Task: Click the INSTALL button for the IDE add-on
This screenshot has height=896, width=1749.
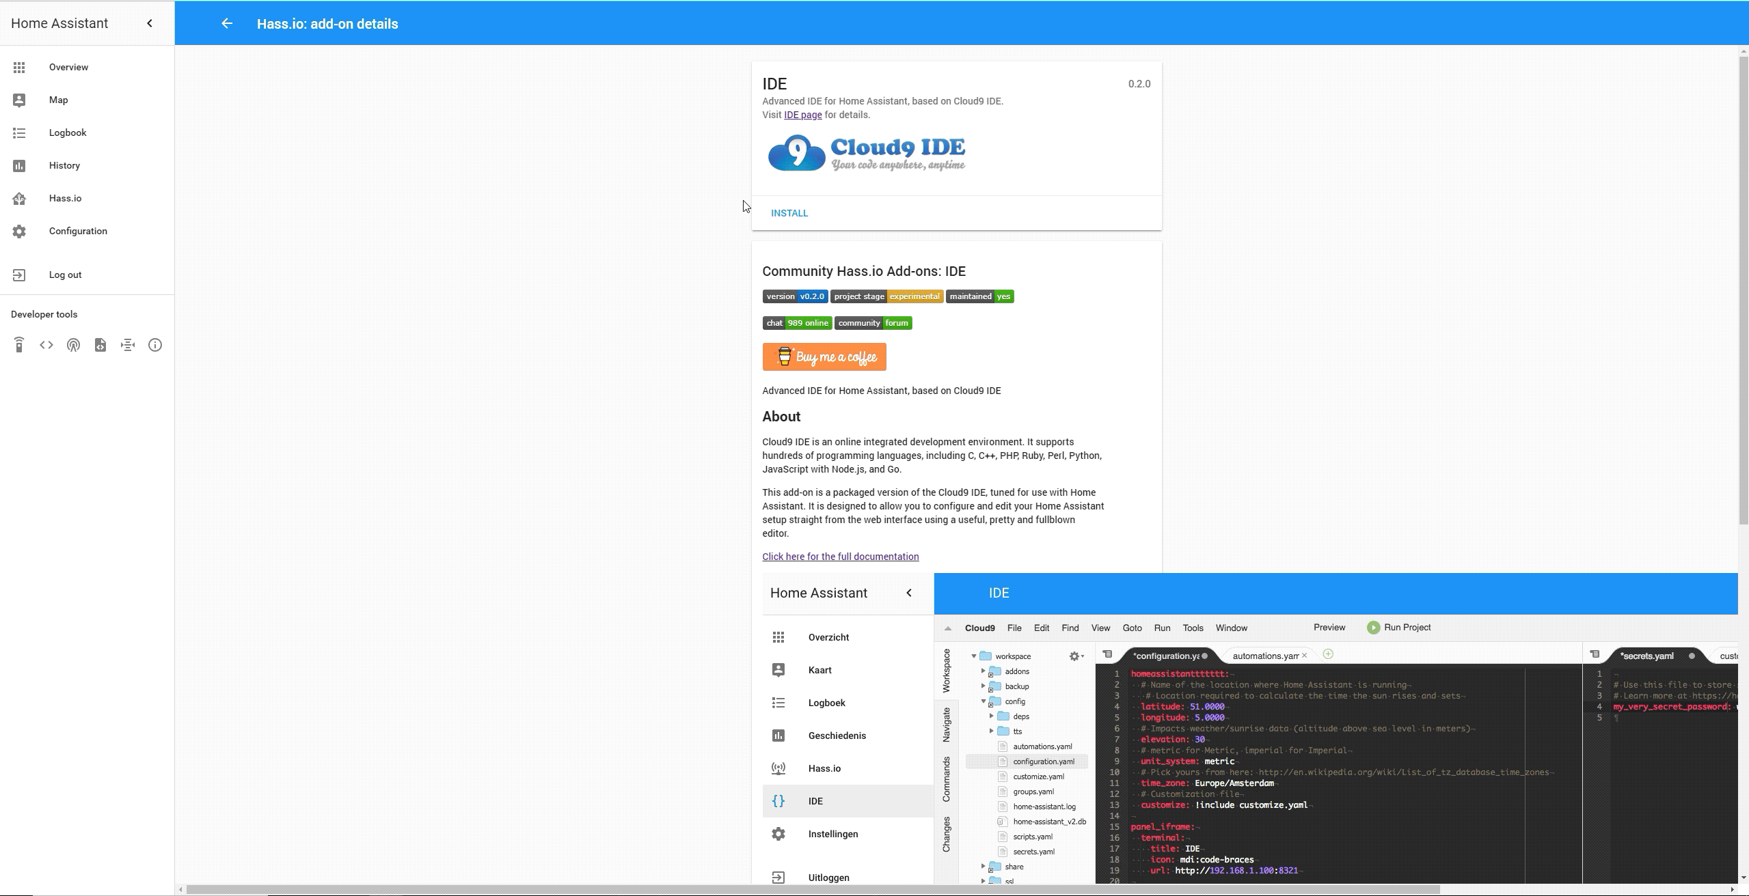Action: coord(789,213)
